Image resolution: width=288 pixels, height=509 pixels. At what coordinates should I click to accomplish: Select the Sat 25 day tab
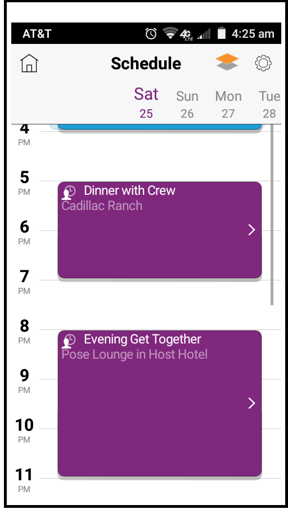(146, 103)
